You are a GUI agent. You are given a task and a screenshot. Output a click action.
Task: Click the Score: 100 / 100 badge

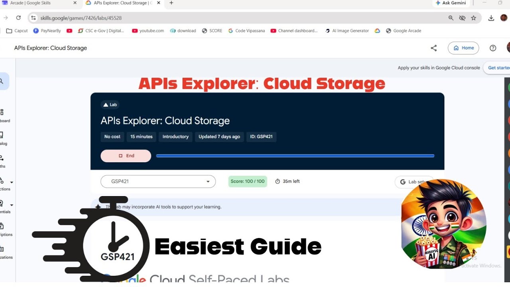click(x=248, y=181)
